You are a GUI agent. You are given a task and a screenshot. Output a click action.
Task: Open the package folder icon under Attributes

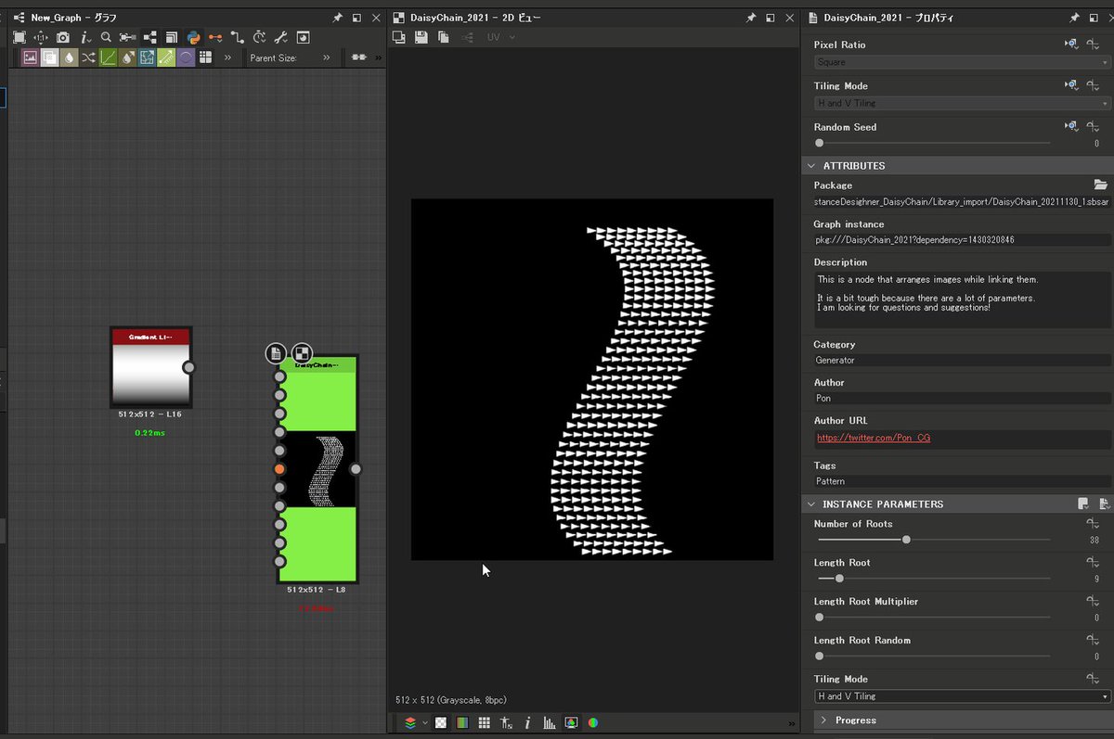pos(1100,185)
